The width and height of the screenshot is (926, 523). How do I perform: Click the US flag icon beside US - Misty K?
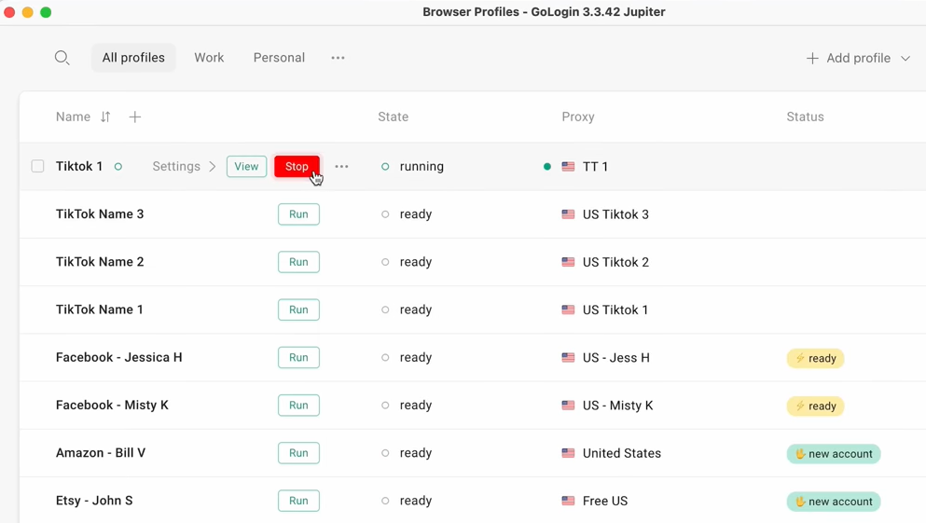click(x=568, y=406)
